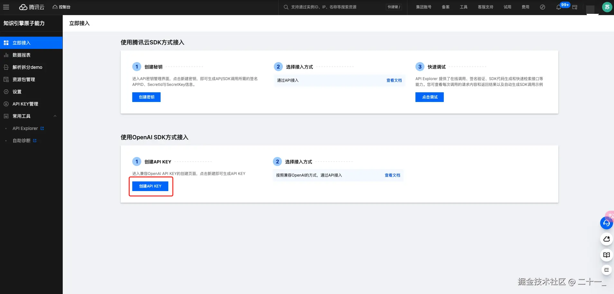Open 资源包管理 from sidebar
614x294 pixels.
[31, 79]
